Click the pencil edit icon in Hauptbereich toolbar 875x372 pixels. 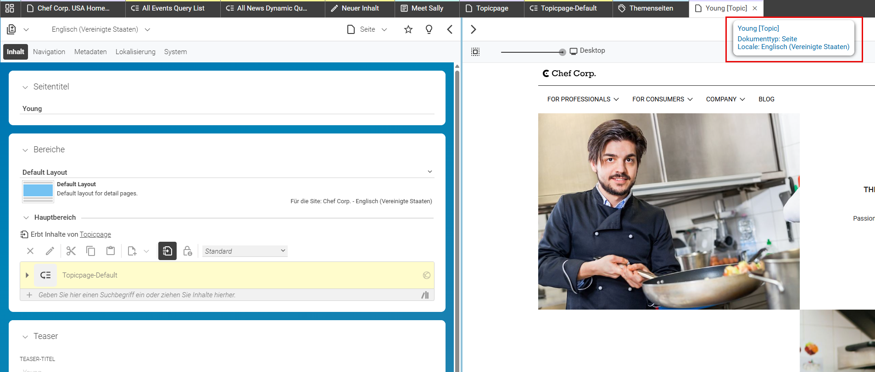(50, 251)
